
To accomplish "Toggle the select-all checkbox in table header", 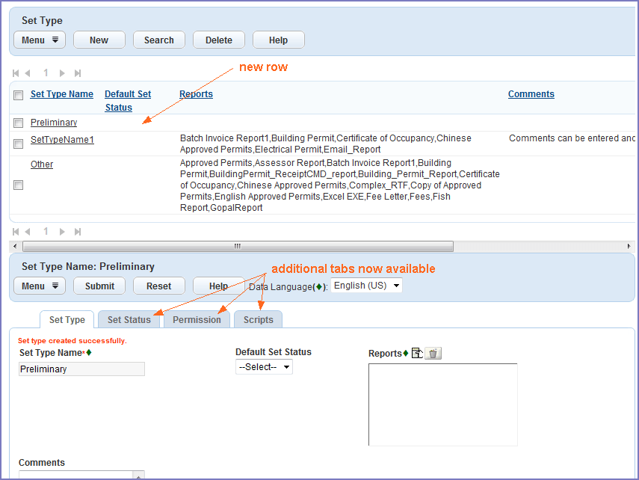I will coord(19,95).
